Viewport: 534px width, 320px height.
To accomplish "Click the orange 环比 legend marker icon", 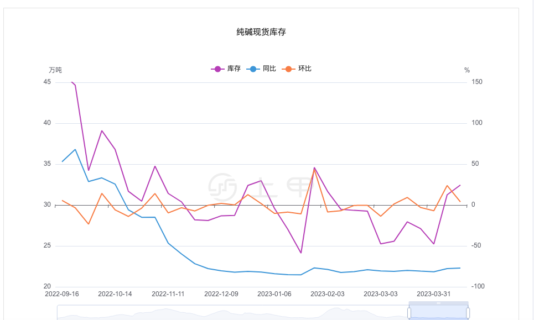I will pyautogui.click(x=288, y=69).
